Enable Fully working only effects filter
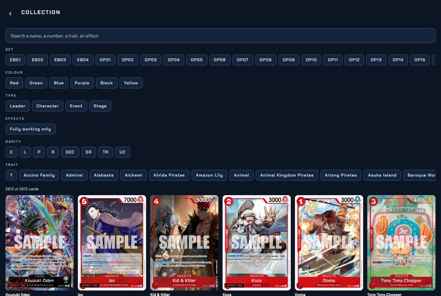 pos(30,129)
